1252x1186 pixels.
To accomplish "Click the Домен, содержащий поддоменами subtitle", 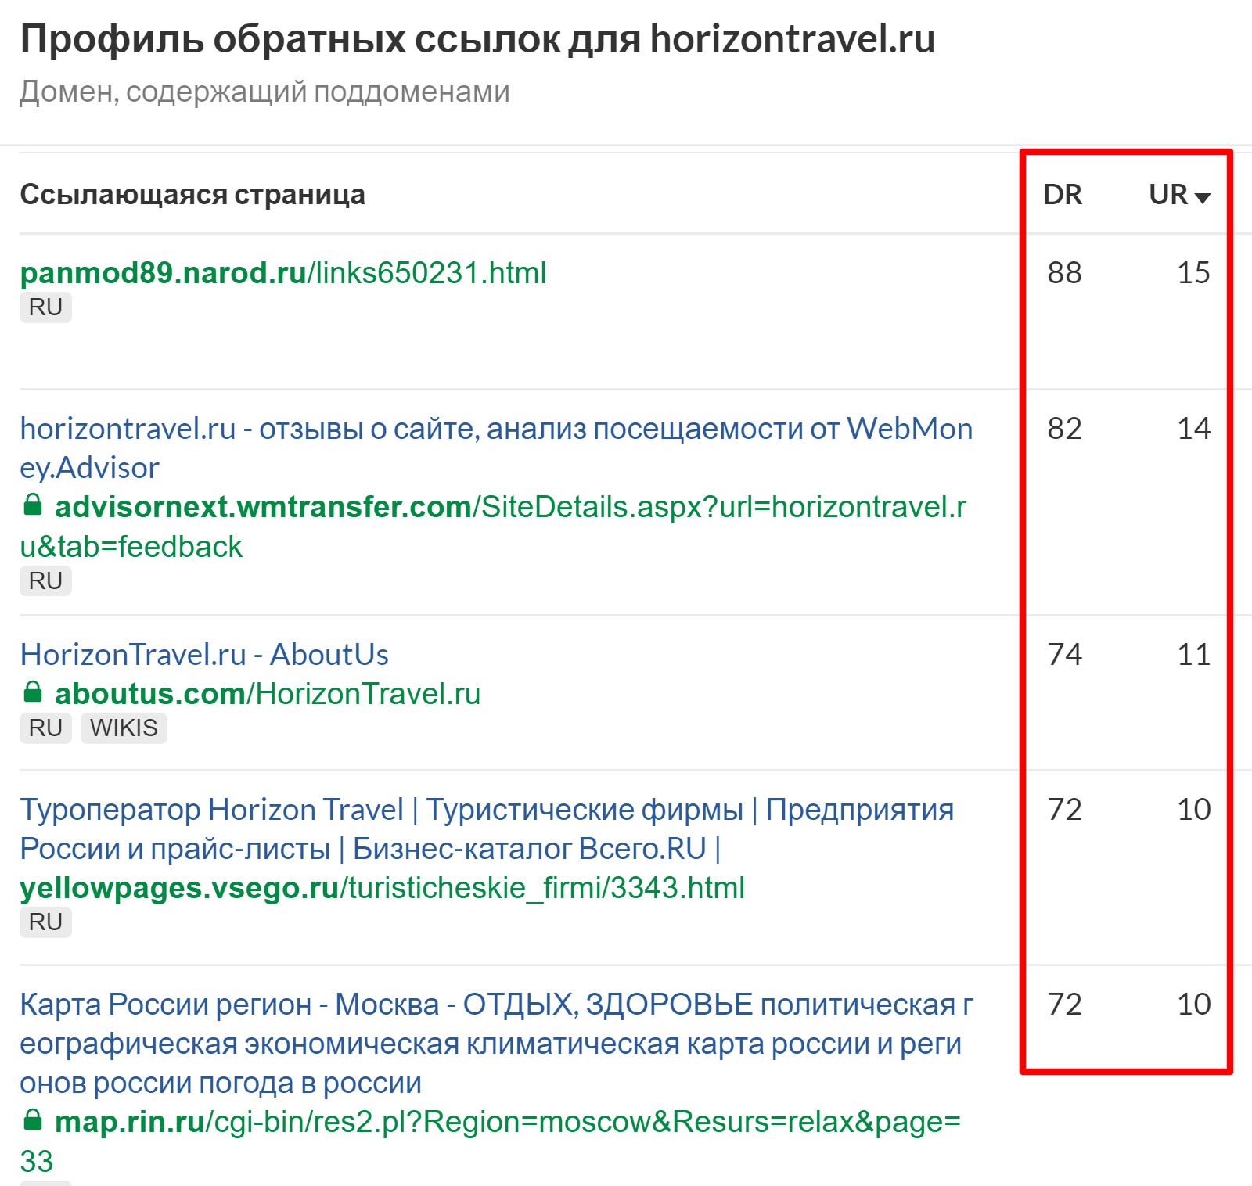I will 264,92.
